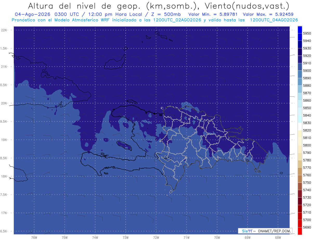Pick the top blue swatch above 5950
Viewport: 312px width, 241px height.
tap(300, 29)
